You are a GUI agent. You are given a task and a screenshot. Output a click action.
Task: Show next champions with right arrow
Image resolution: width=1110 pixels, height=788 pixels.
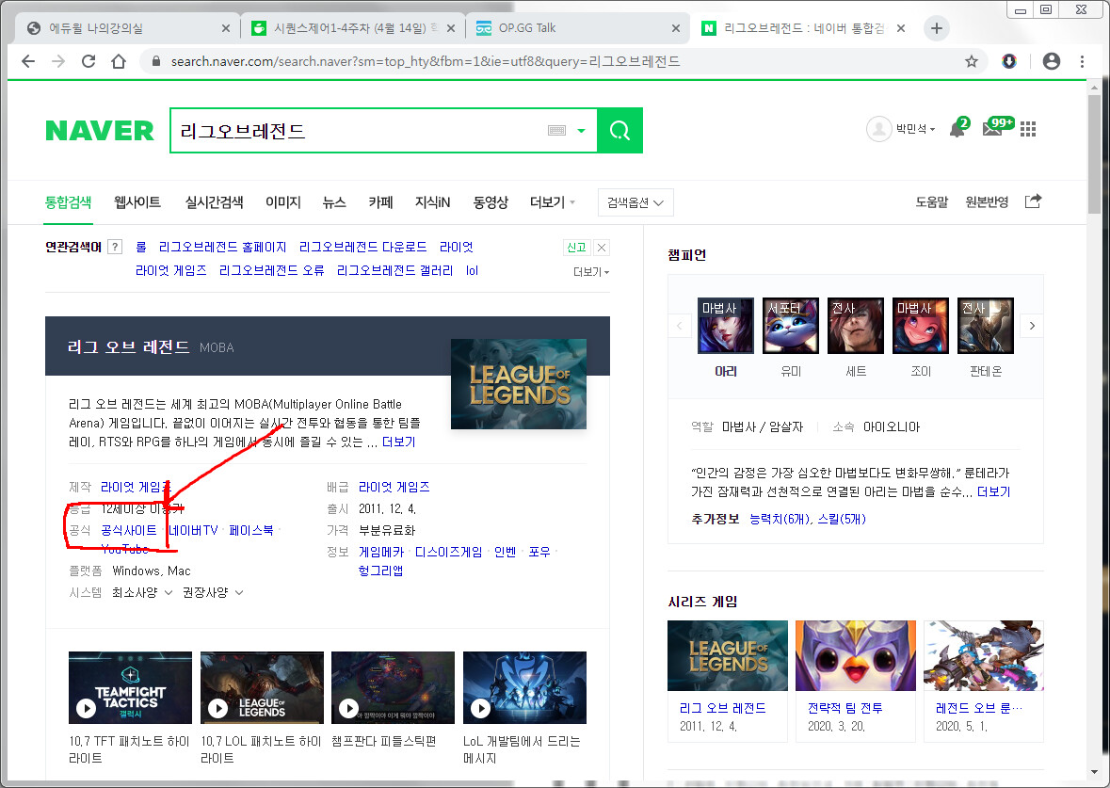pos(1033,326)
